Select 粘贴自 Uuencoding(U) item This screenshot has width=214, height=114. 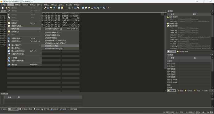coord(60,49)
